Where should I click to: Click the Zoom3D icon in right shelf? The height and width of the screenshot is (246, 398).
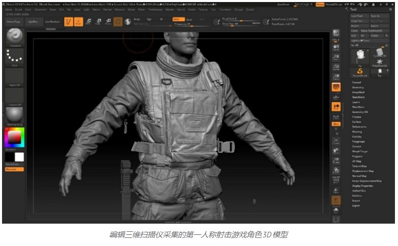tap(336, 161)
